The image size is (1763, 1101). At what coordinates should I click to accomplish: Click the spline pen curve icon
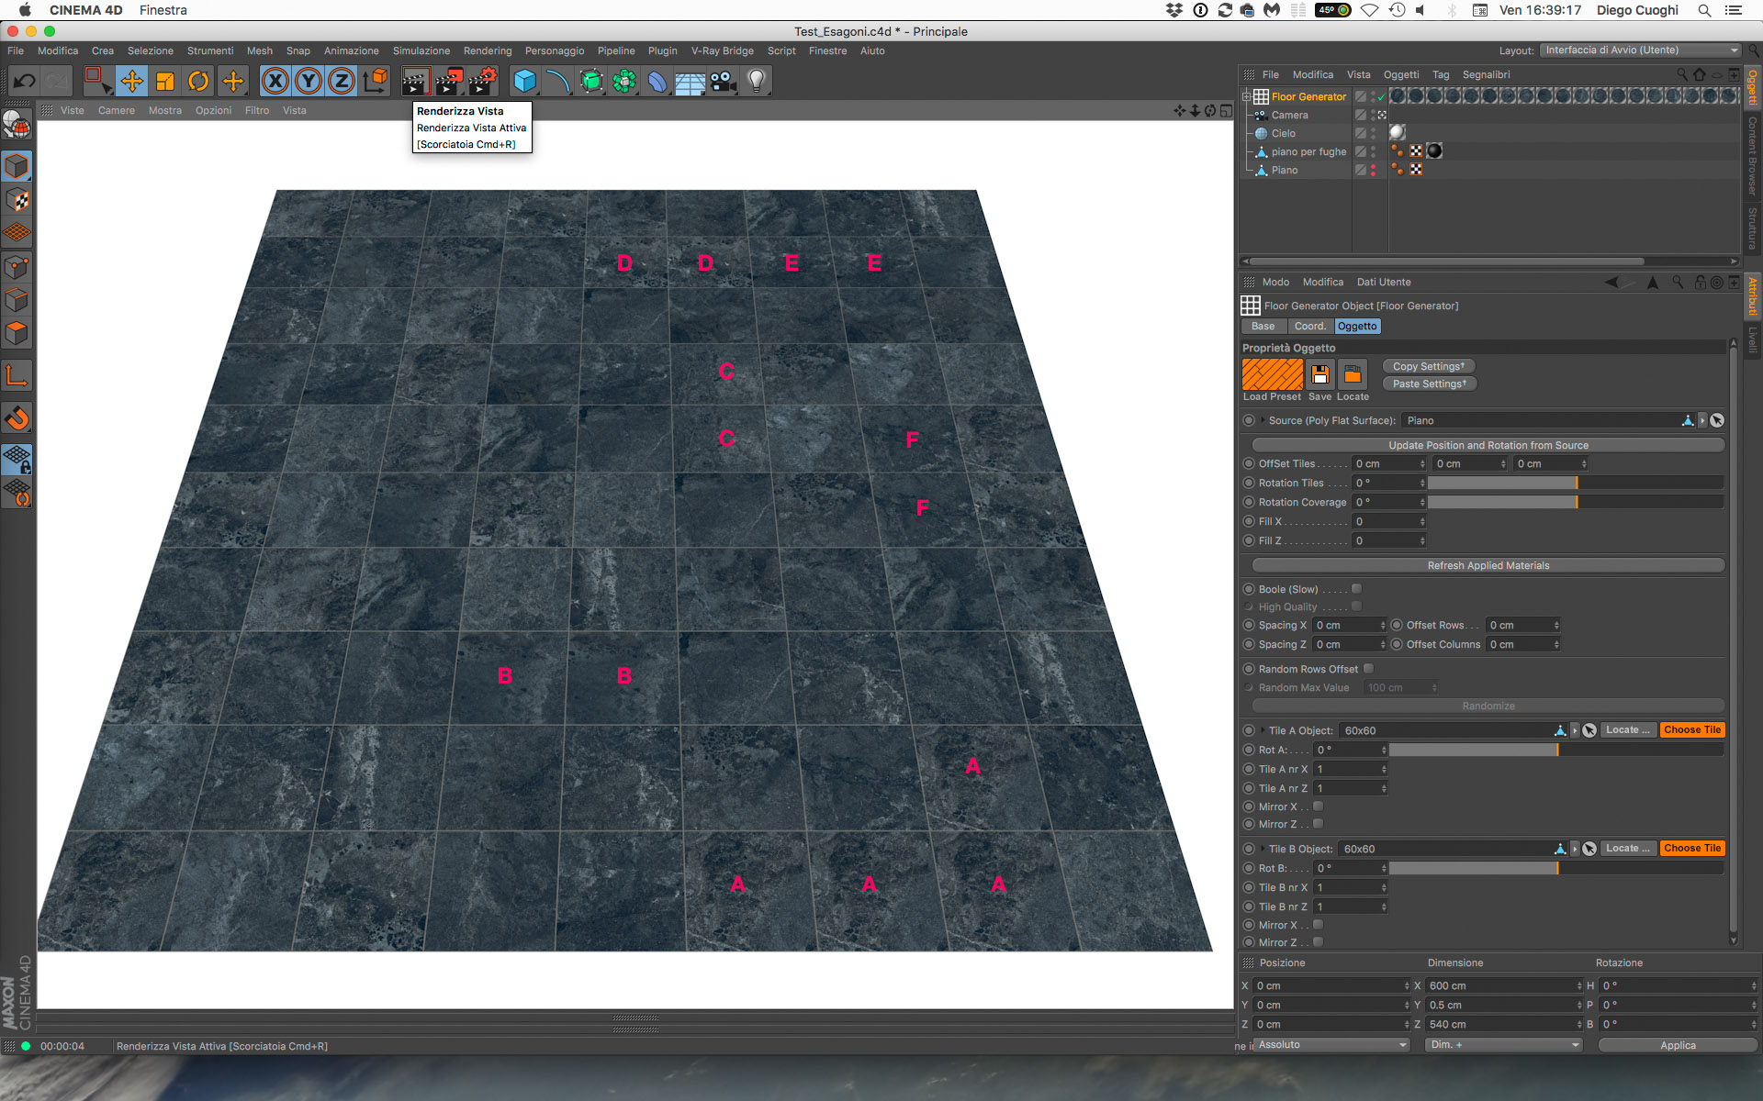point(557,81)
